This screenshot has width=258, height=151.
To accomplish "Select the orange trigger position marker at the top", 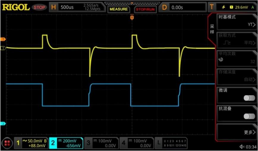I will coord(132,17).
